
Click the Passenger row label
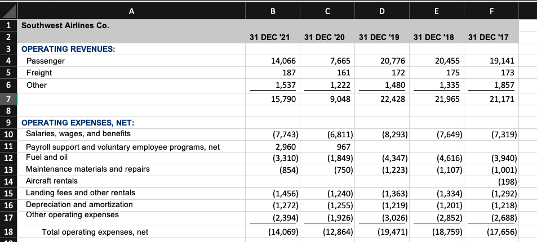[46, 61]
